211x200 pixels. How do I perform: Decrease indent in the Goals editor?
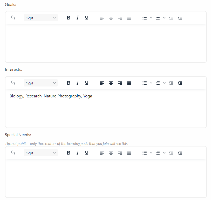click(x=171, y=18)
